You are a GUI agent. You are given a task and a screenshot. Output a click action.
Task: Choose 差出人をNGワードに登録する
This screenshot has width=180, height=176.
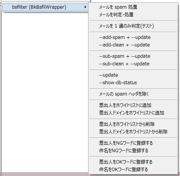click(133, 143)
